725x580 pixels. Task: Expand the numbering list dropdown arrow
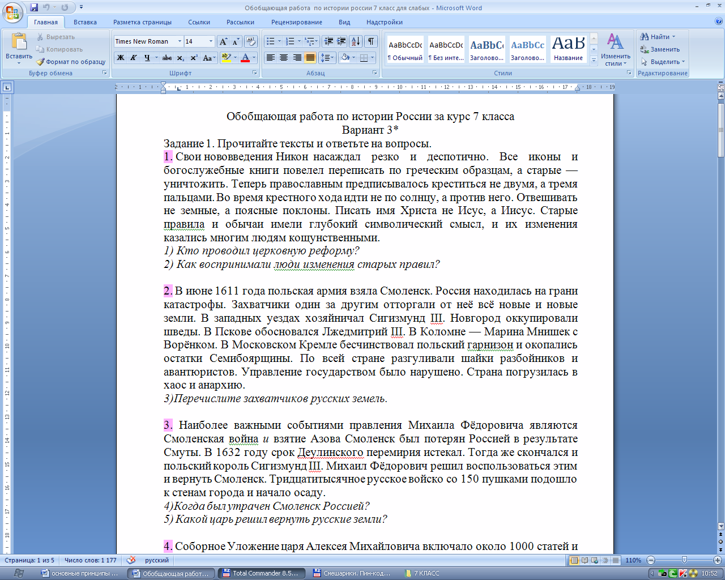tap(298, 41)
